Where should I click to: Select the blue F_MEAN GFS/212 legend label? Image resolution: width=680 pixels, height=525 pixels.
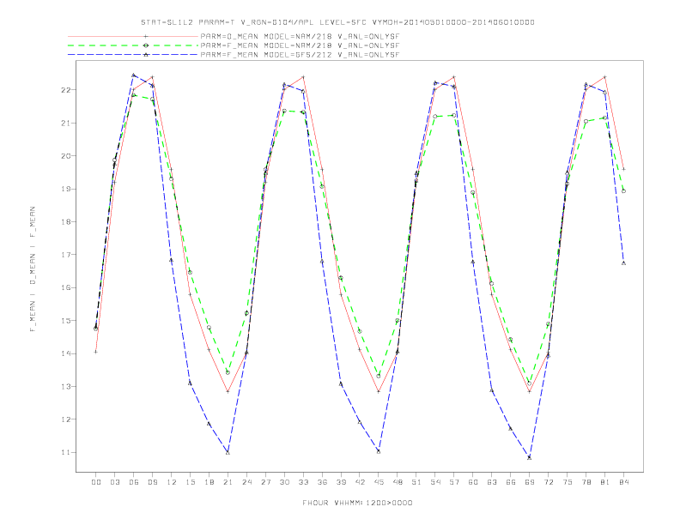[x=300, y=55]
